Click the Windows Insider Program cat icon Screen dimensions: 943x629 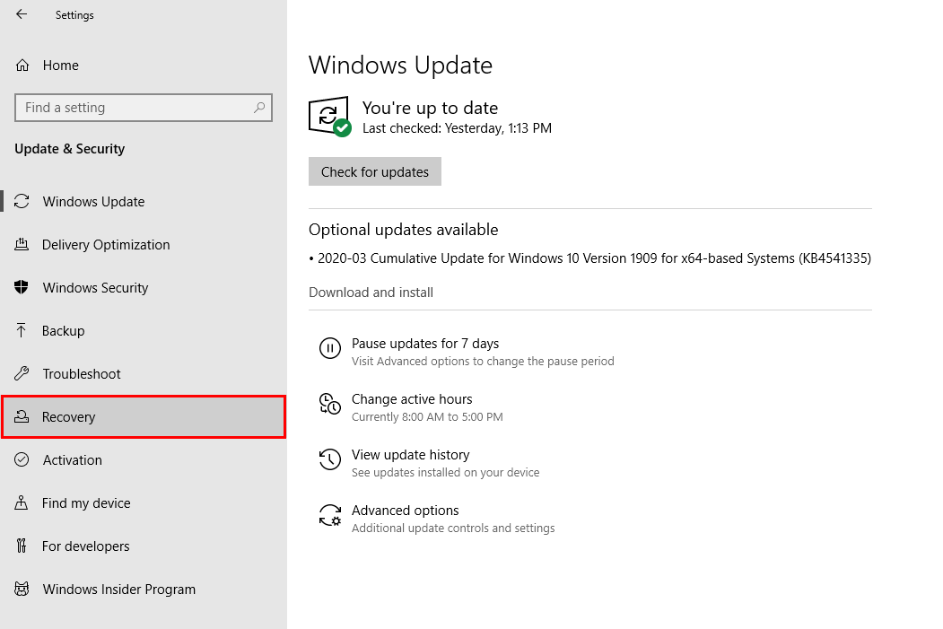point(22,589)
